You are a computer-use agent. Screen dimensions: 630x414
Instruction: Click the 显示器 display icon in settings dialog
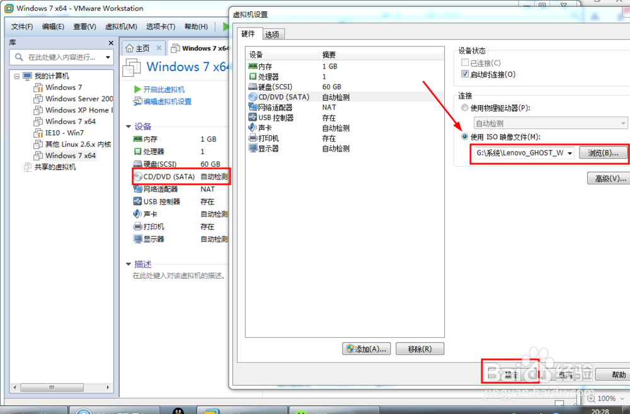click(253, 148)
